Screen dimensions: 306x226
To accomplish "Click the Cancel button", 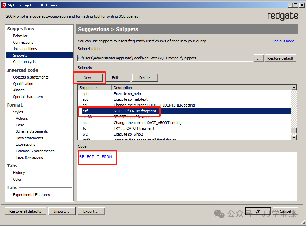I will [286, 211].
